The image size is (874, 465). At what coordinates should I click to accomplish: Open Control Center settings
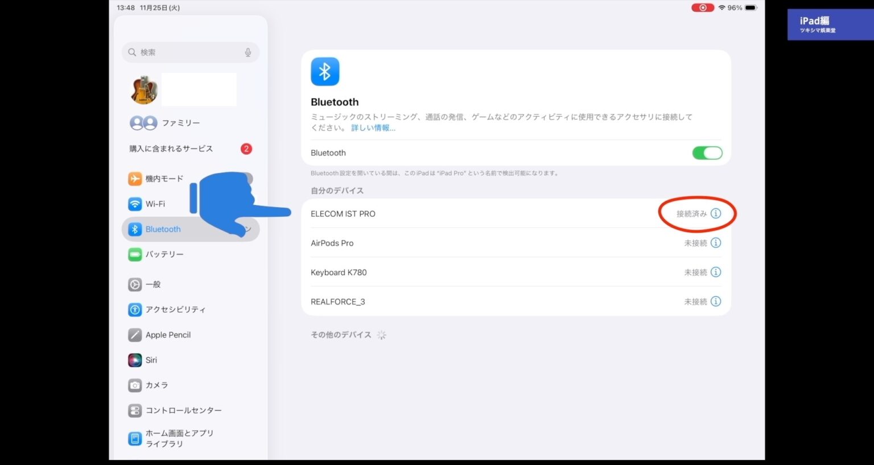pyautogui.click(x=183, y=410)
